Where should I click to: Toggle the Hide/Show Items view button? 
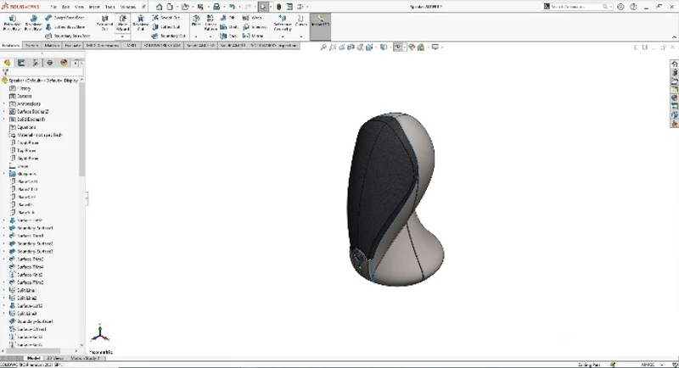click(397, 47)
